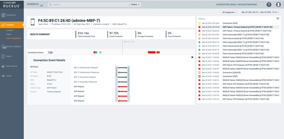Click the search magnifier icon

pyautogui.click(x=51, y=5)
